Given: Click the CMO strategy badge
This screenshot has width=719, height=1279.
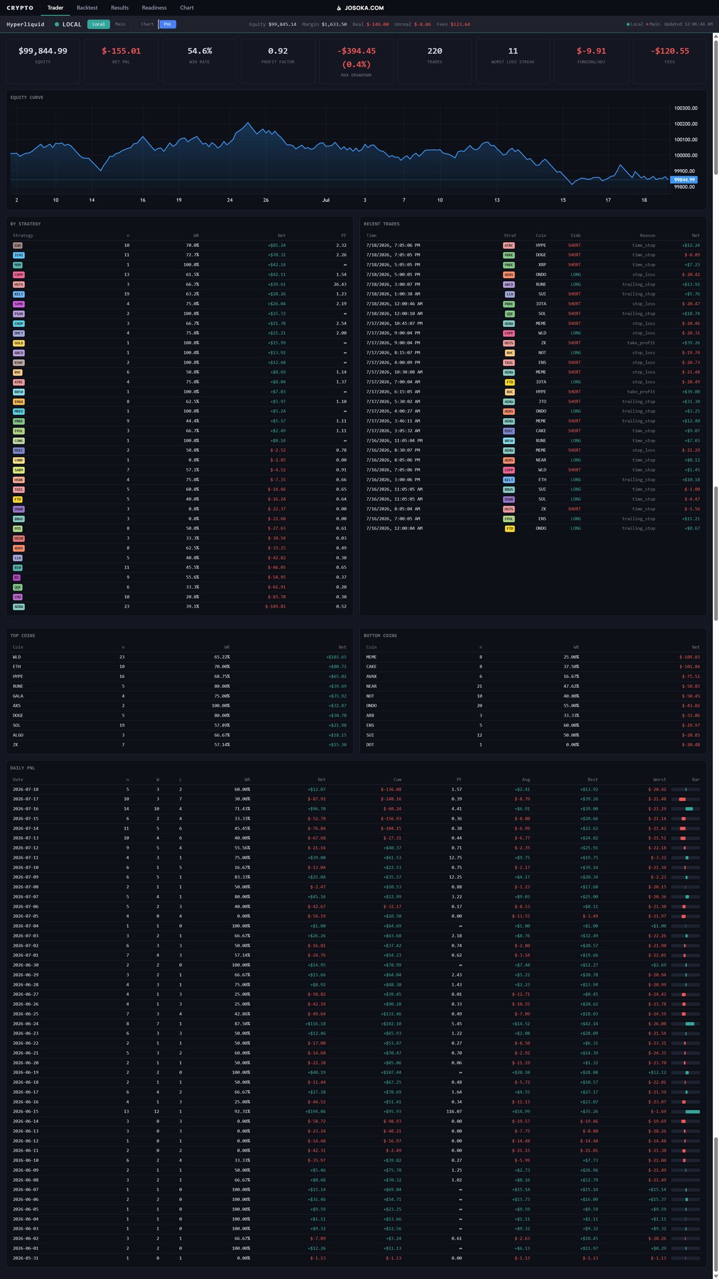Looking at the screenshot, I should pyautogui.click(x=17, y=597).
